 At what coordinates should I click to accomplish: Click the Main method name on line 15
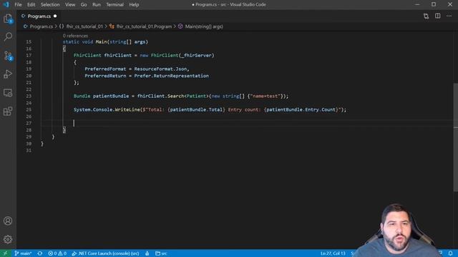tap(101, 41)
